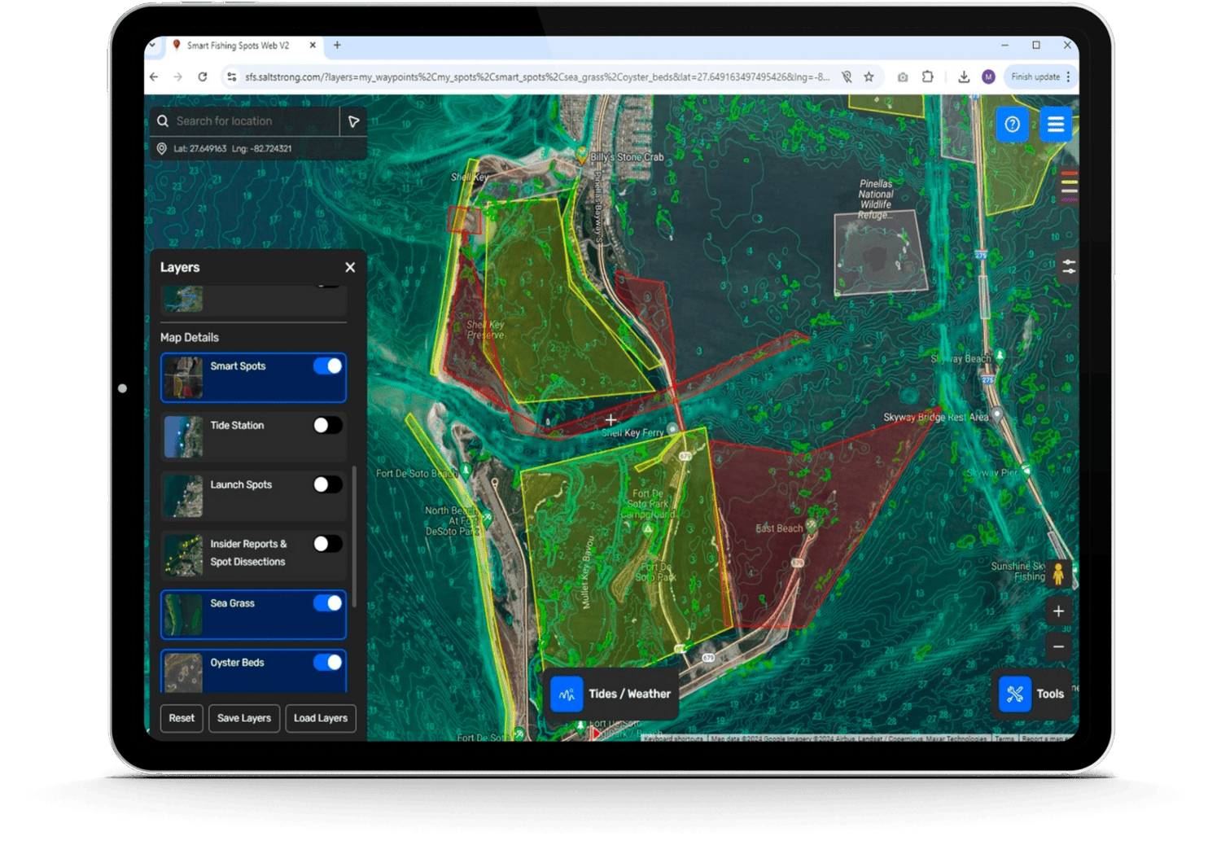The width and height of the screenshot is (1221, 841).
Task: Zoom out with the minus button
Action: pyautogui.click(x=1058, y=647)
